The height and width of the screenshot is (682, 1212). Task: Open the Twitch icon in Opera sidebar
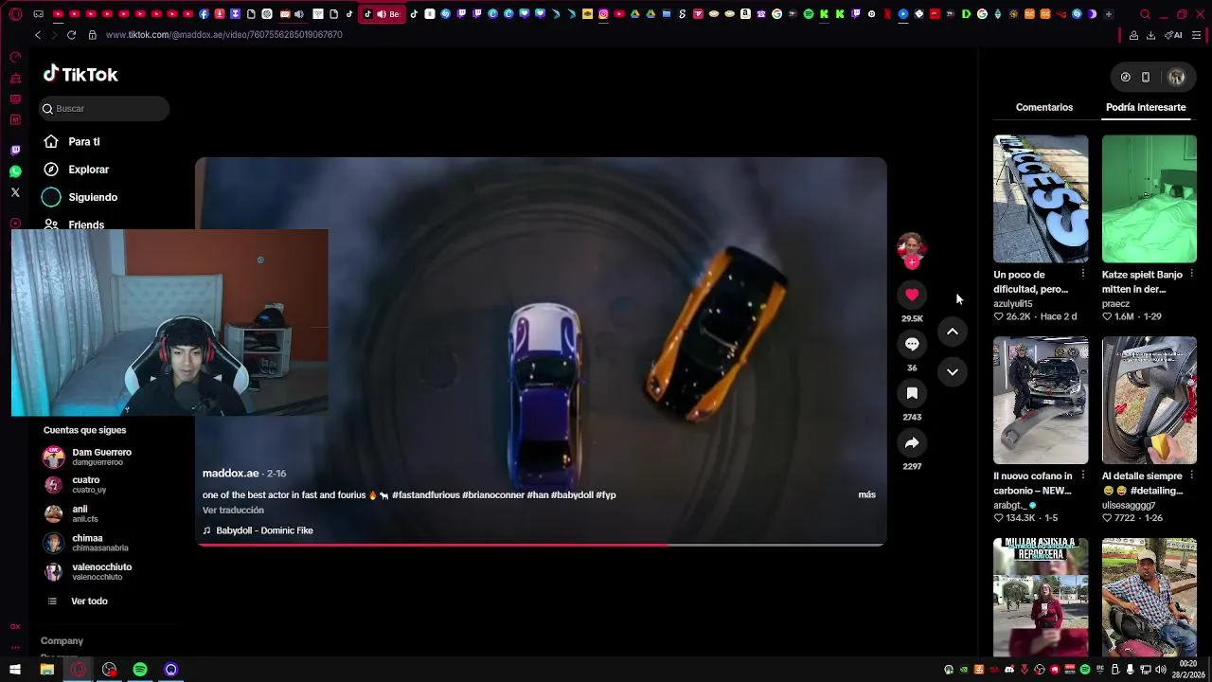click(x=15, y=151)
